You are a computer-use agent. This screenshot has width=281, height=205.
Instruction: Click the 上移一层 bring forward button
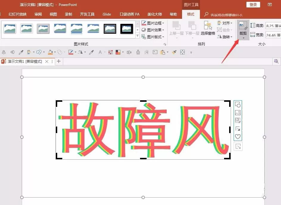click(x=176, y=29)
